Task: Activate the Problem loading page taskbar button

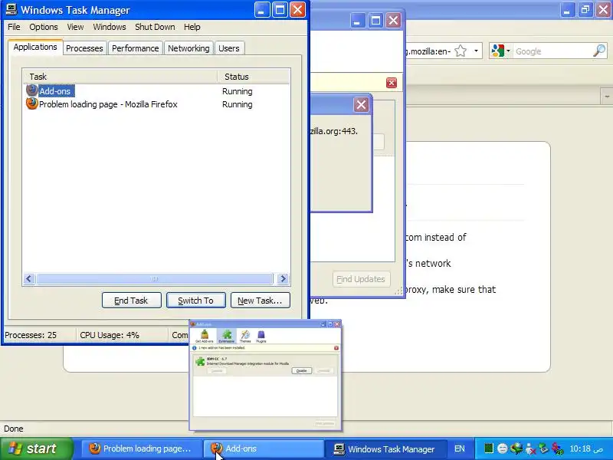Action: click(142, 449)
